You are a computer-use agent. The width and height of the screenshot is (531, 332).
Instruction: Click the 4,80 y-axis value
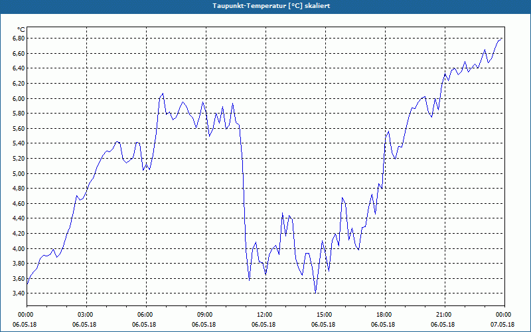[19, 189]
